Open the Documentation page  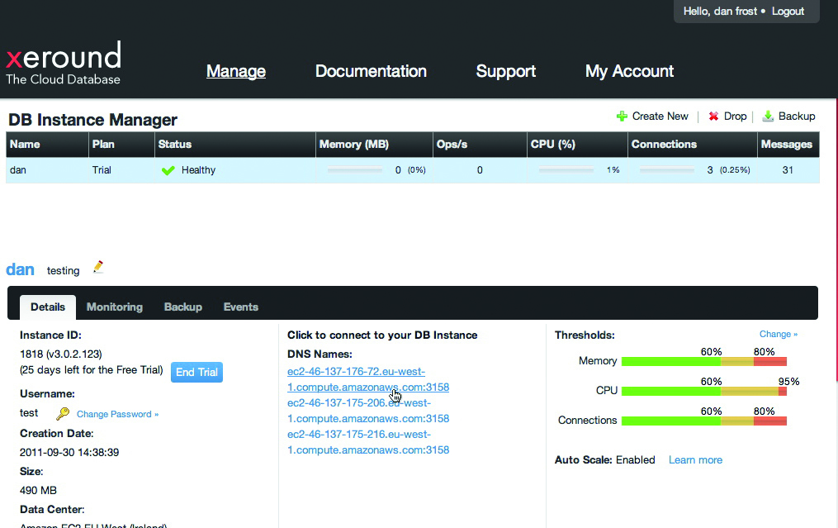point(371,71)
